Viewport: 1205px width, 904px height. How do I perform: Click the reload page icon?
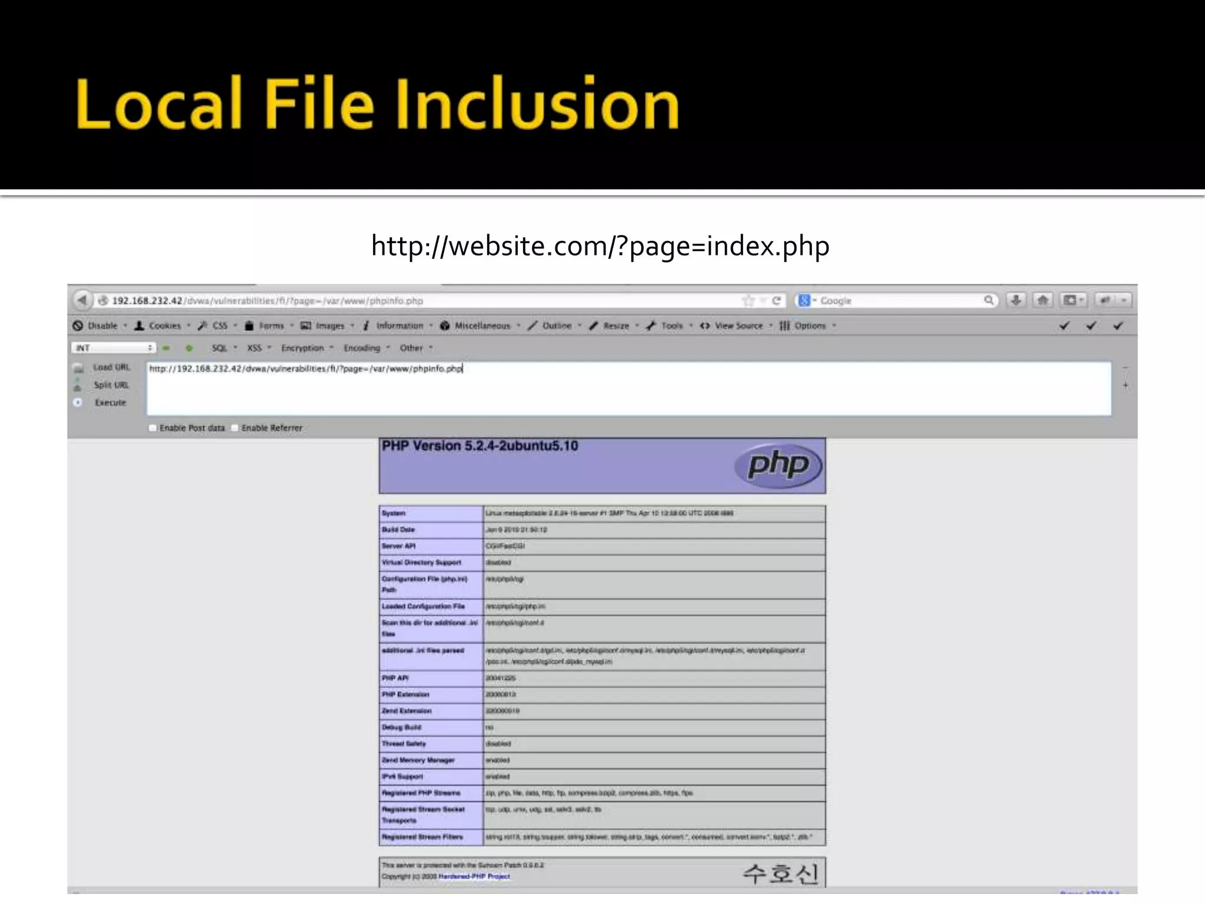[776, 301]
